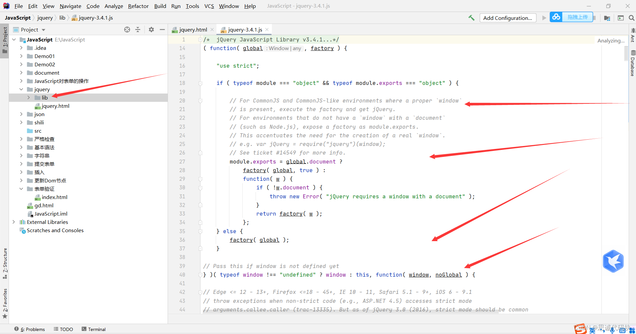
Task: Click the Search Everywhere magnifier icon
Action: pos(631,18)
